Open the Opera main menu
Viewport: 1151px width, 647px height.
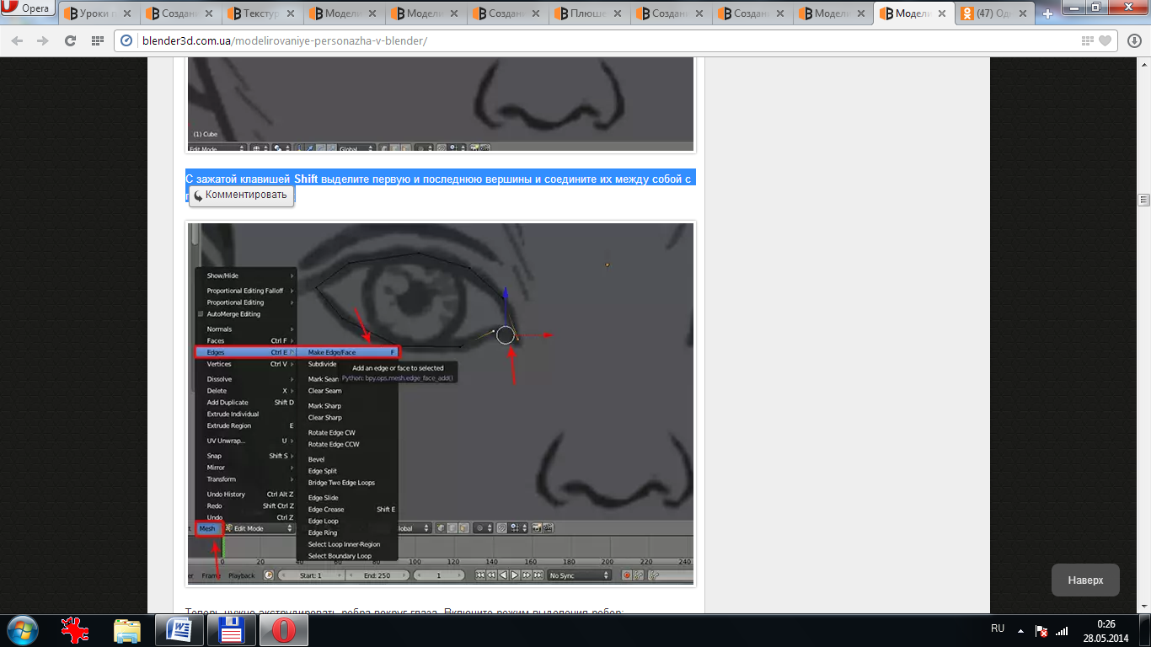(28, 8)
